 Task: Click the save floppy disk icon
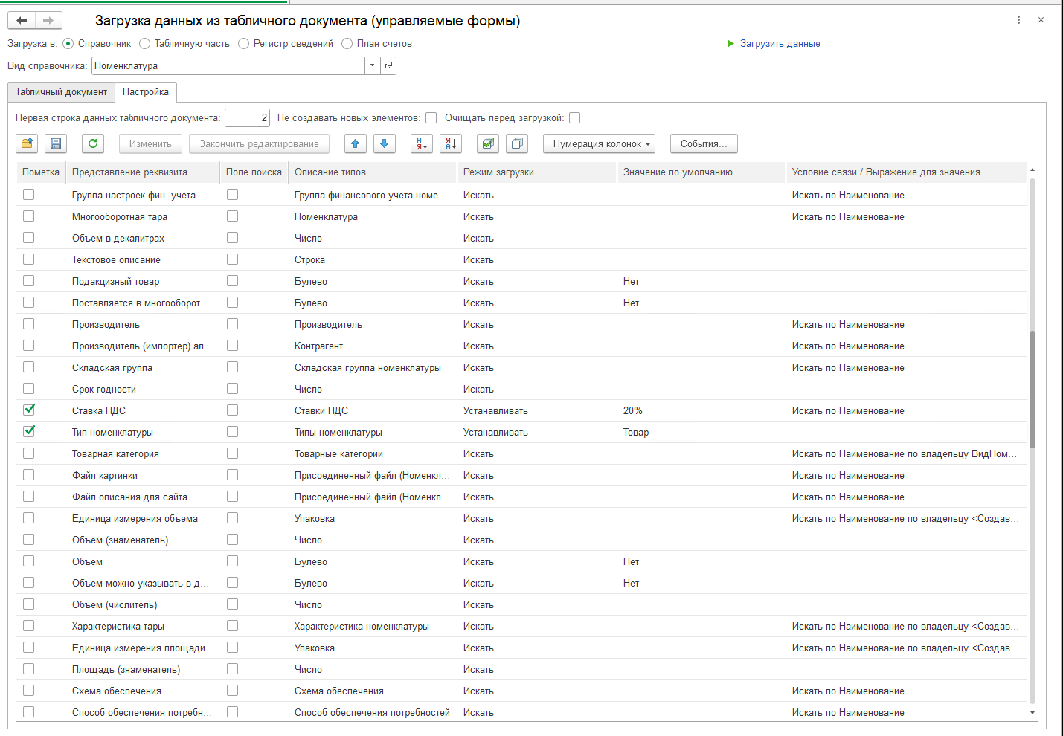click(x=56, y=143)
